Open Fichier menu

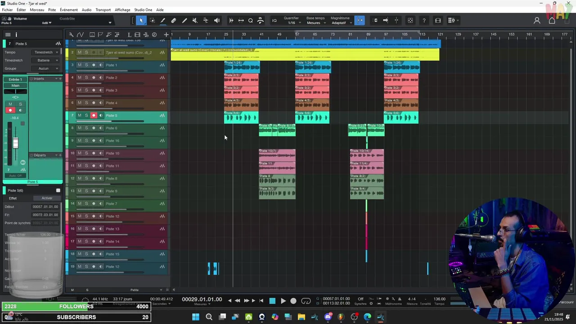(7, 10)
